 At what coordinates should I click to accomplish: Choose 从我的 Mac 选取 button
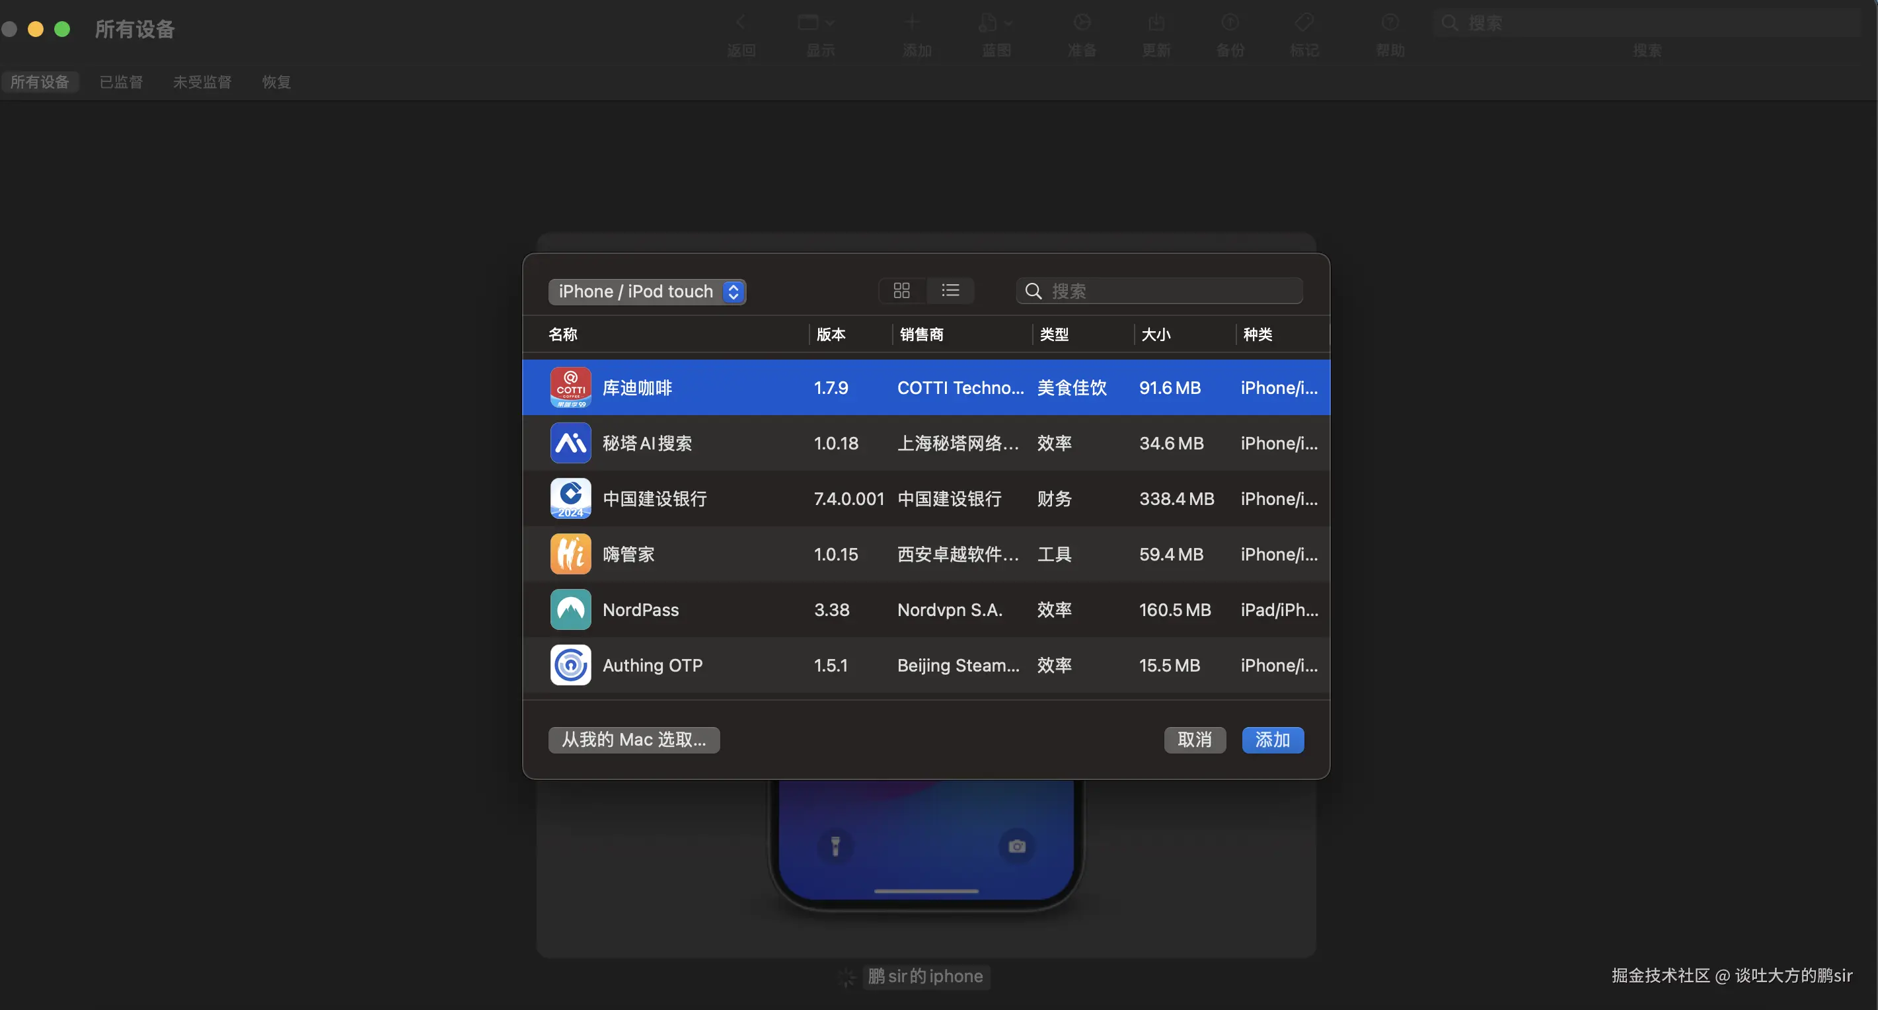click(634, 740)
